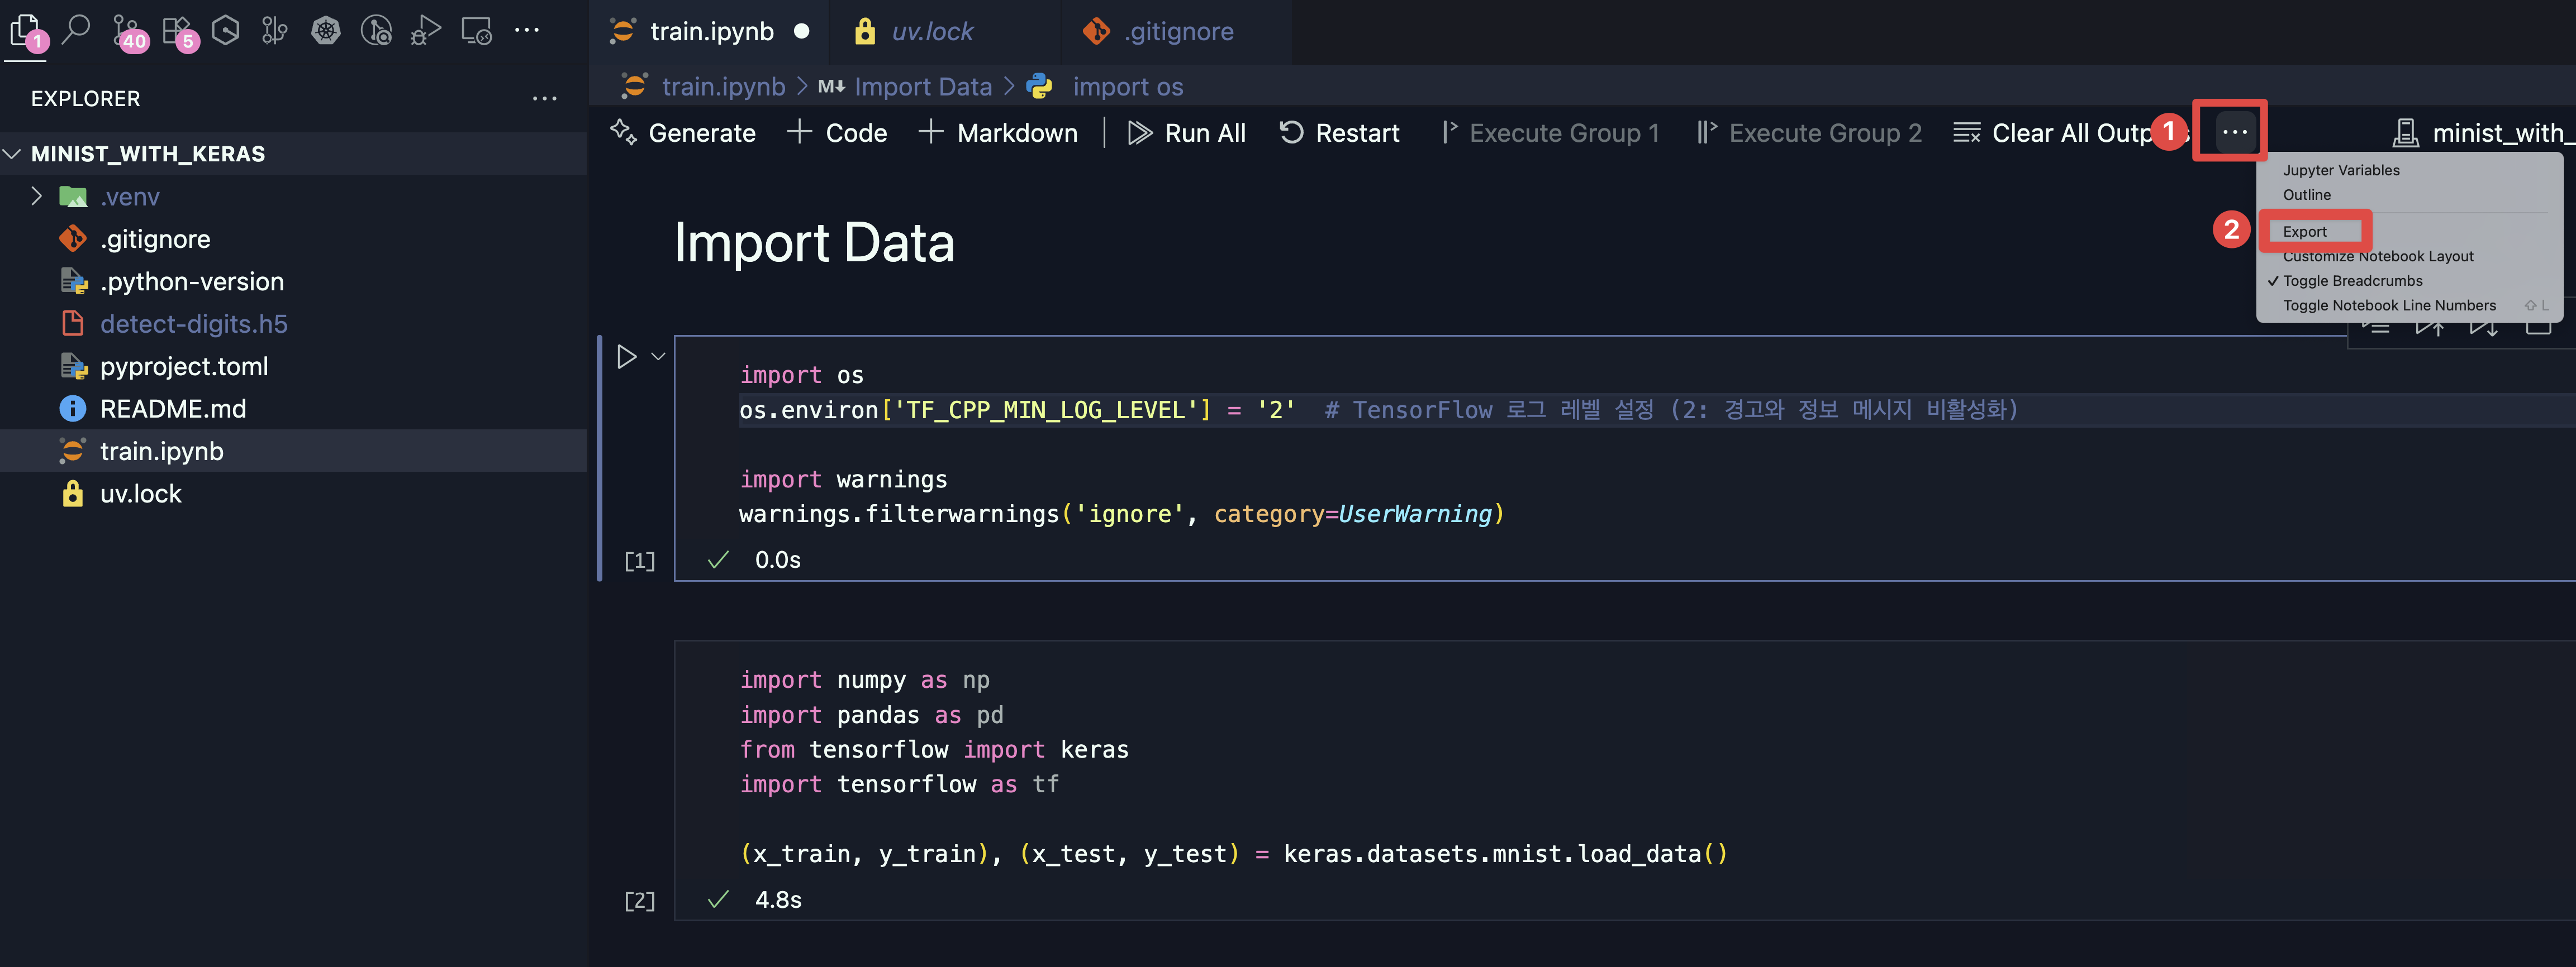Run the first code cell
The width and height of the screenshot is (2576, 967).
coord(627,357)
